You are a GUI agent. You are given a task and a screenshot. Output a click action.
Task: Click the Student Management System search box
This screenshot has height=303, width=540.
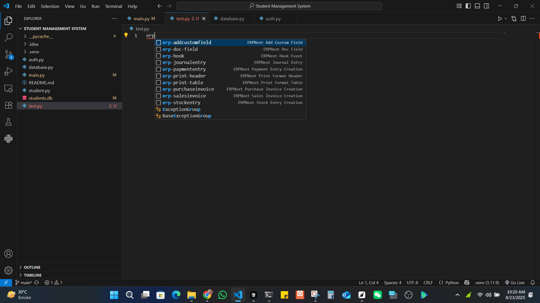(x=279, y=6)
